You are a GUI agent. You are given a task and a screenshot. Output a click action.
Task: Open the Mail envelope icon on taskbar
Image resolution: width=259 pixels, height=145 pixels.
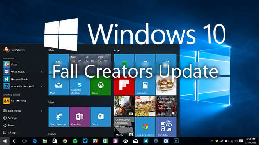[x=136, y=141]
